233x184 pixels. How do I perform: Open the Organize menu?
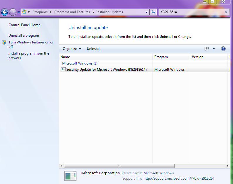point(72,49)
